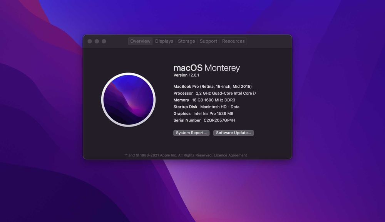
Task: Open the Licence Agreement link
Action: 230,155
